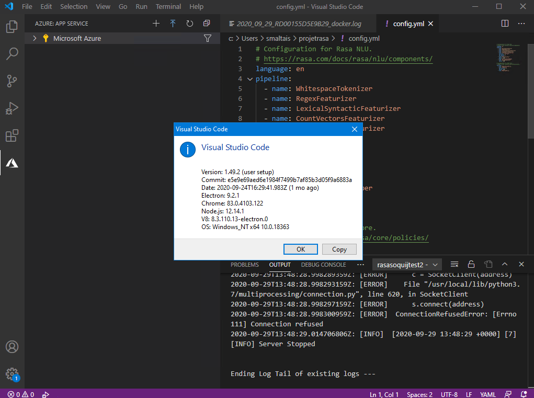Click the split editor icon
The width and height of the screenshot is (534, 398).
(505, 24)
